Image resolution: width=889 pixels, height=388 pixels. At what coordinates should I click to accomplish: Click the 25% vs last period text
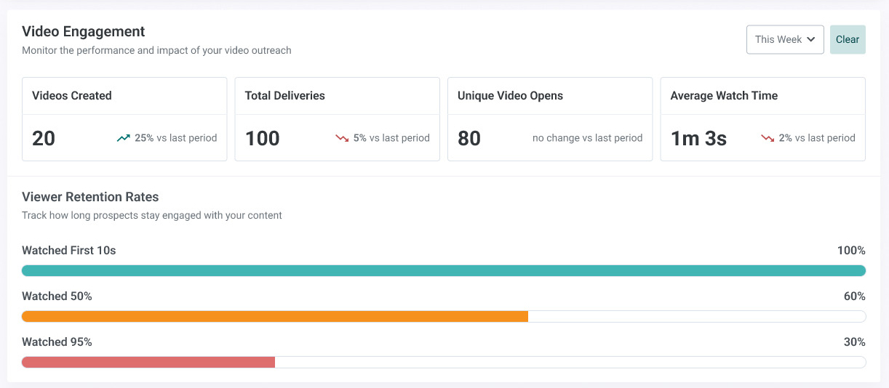tap(175, 138)
